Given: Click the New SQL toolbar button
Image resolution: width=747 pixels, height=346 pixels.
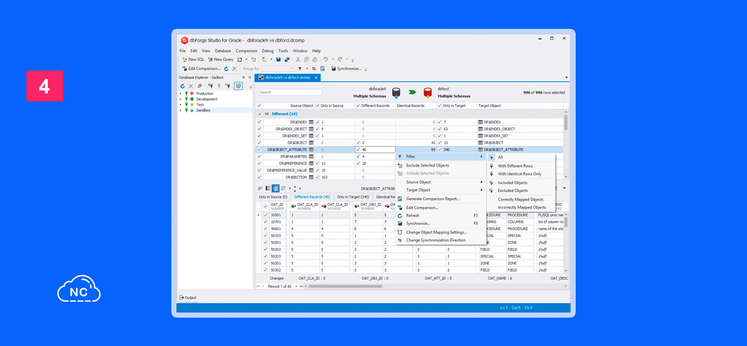Looking at the screenshot, I should coord(193,59).
